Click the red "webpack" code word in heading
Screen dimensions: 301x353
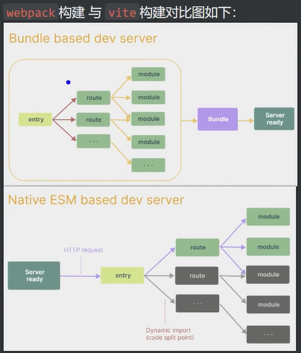click(31, 12)
